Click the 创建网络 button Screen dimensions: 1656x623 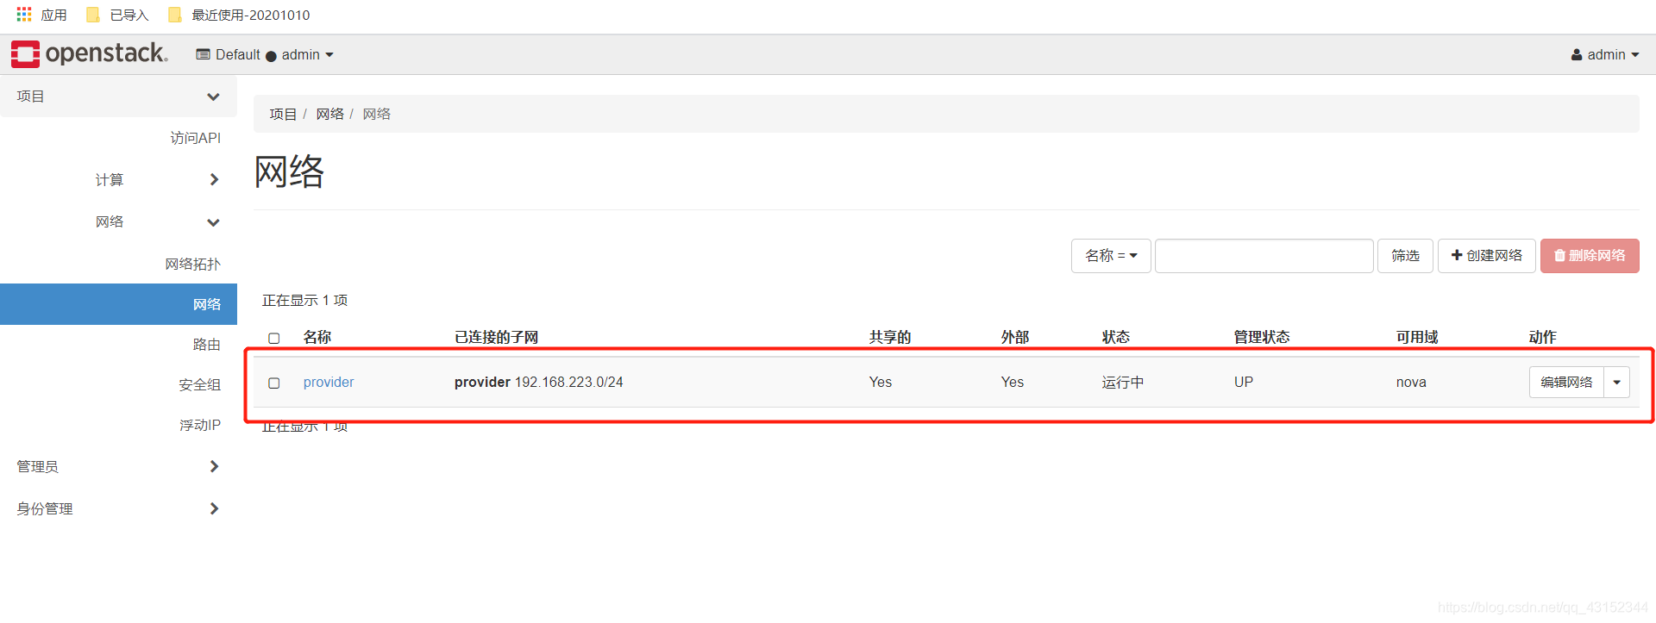pos(1486,256)
